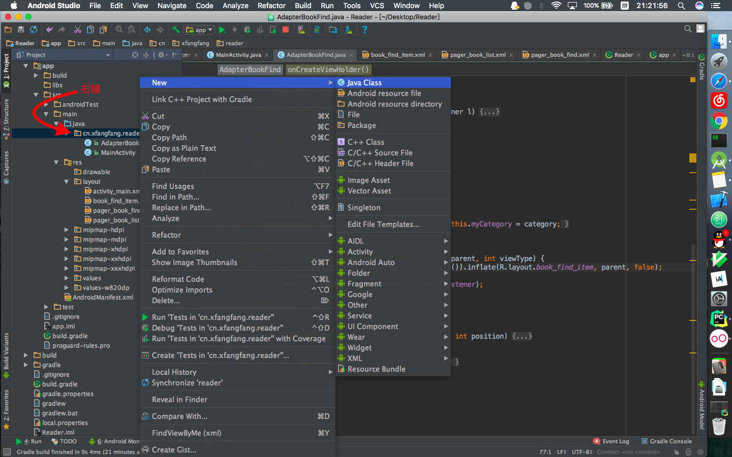732x457 pixels.
Task: Open the Event Log button
Action: (x=612, y=441)
